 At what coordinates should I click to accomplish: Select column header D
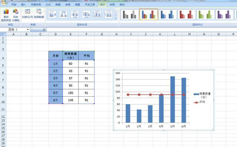pyautogui.click(x=56, y=34)
